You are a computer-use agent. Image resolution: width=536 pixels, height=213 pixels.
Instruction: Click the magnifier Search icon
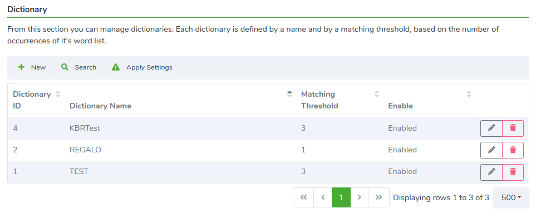point(65,67)
